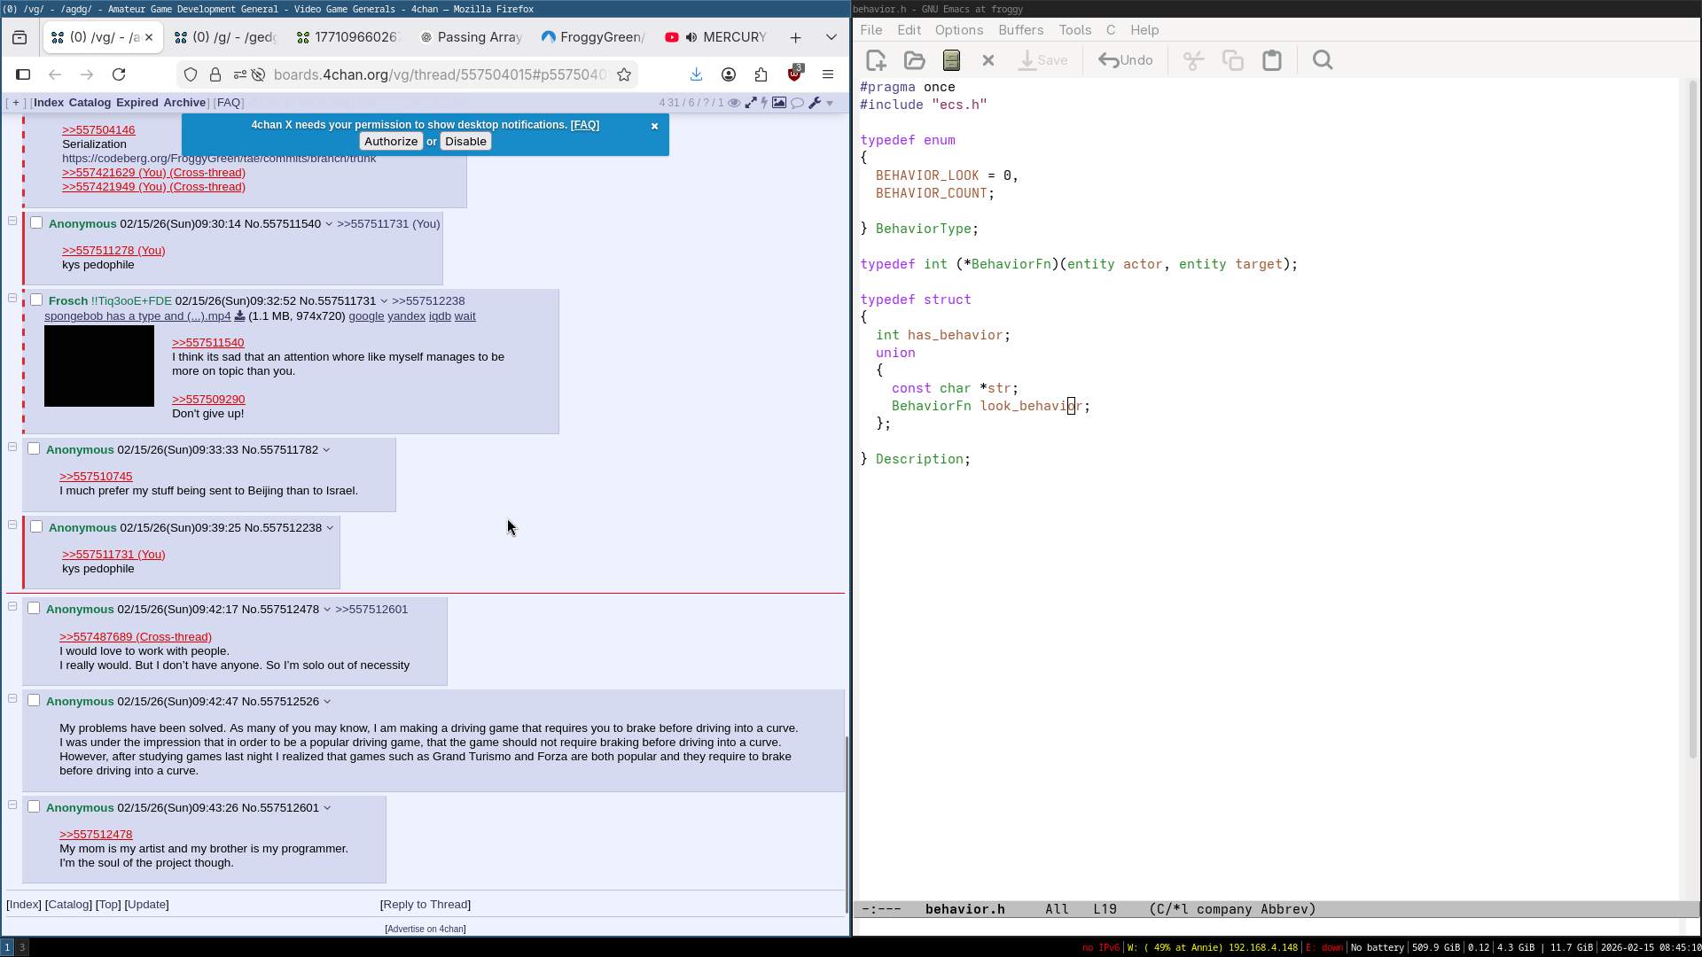The image size is (1702, 957).
Task: Open post menu arrow for No.557511782
Action: pos(326,450)
